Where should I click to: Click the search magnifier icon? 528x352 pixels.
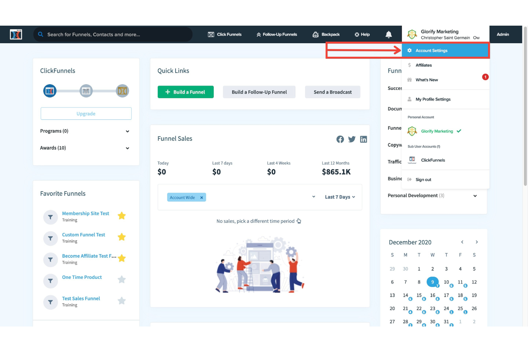click(40, 34)
